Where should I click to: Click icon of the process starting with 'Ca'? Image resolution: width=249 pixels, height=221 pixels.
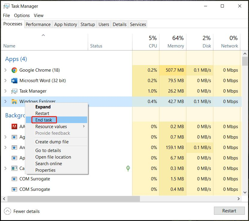[14, 168]
